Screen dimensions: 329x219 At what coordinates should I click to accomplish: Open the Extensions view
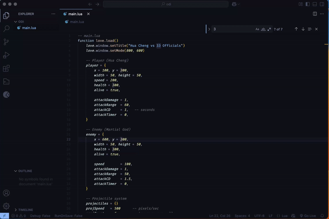pos(6,68)
